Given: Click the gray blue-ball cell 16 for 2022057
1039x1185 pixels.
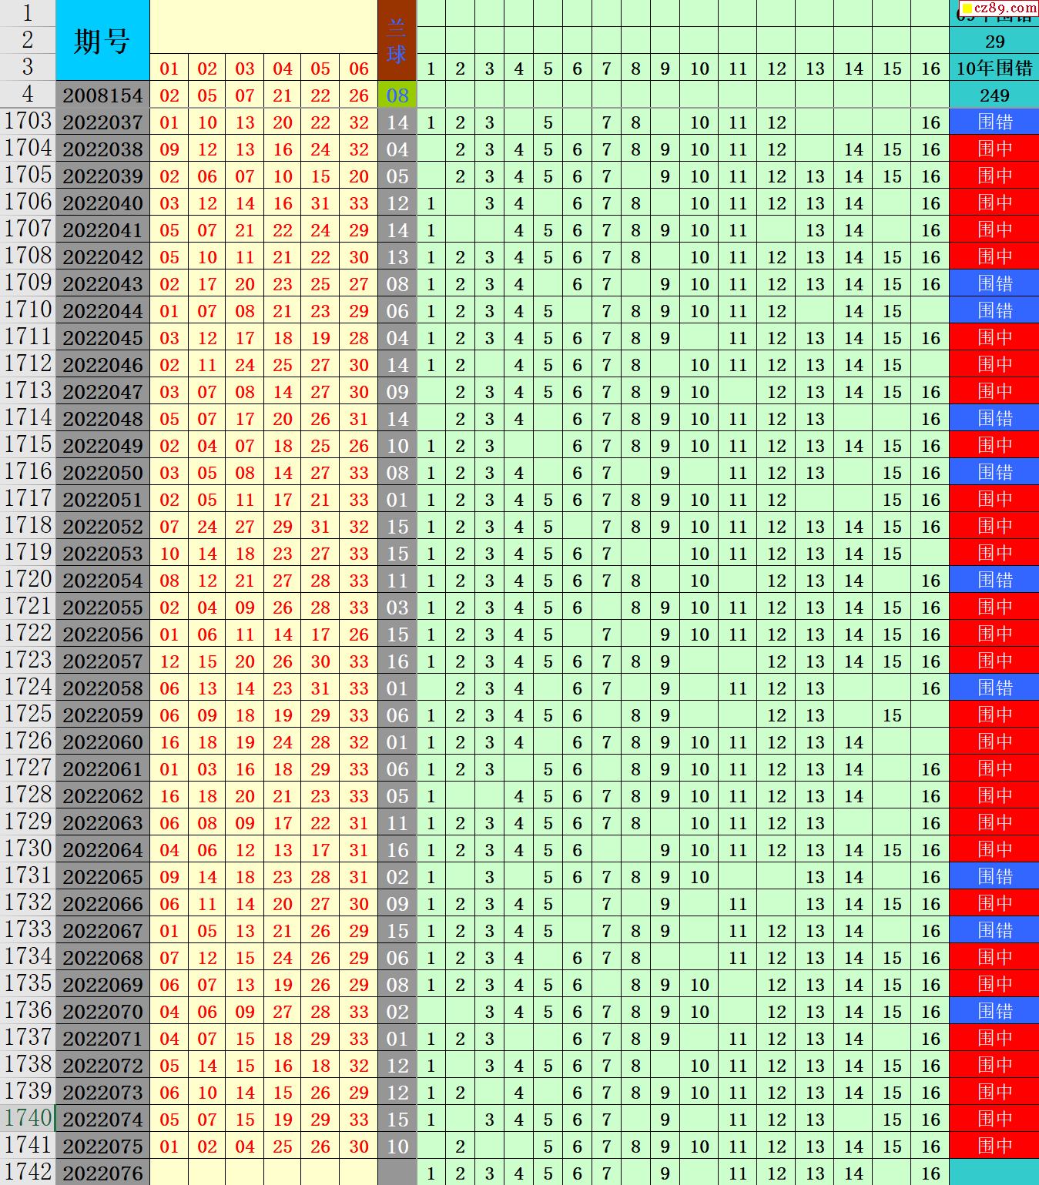Looking at the screenshot, I should point(397,661).
